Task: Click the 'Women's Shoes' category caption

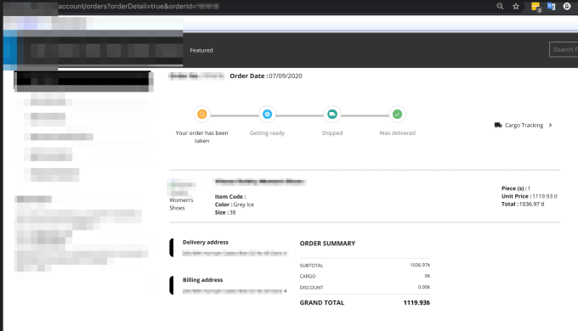Action: click(x=181, y=204)
